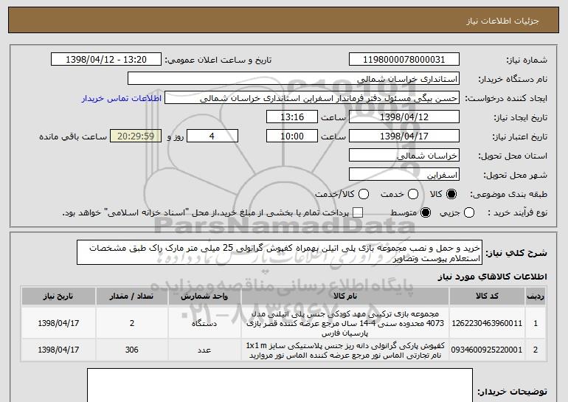Choose the متوسط purchase process option
Screen dimensions: 568x402
point(426,212)
